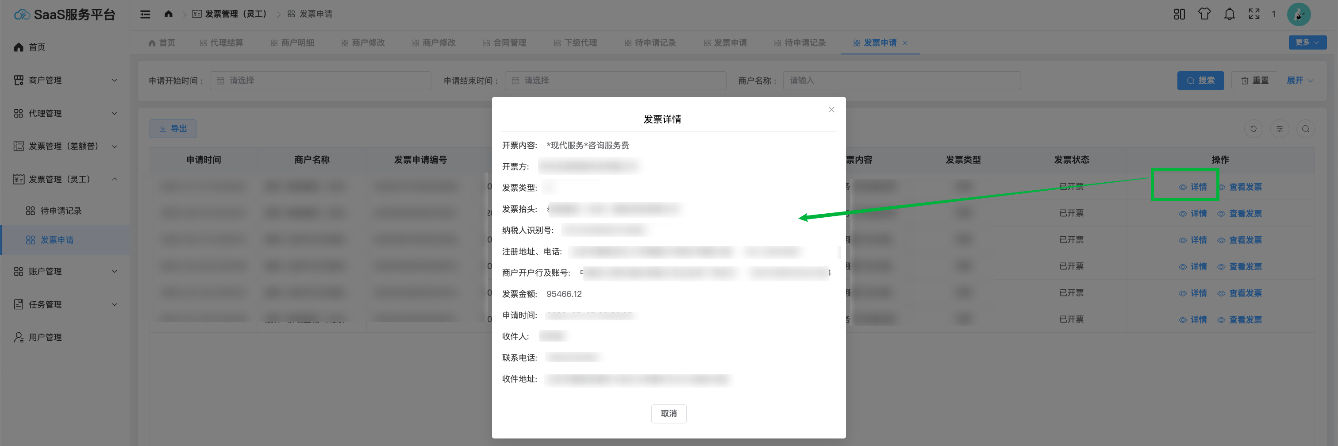Click the 搜索 button
Viewport: 1338px width, 446px height.
1200,81
